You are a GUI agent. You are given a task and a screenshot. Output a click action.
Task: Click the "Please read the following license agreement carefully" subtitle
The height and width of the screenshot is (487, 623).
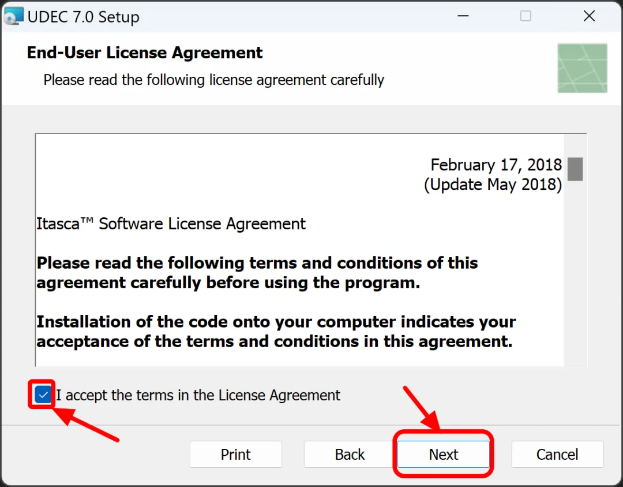[213, 80]
